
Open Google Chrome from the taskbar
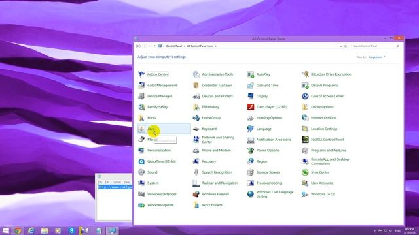click(x=18, y=230)
